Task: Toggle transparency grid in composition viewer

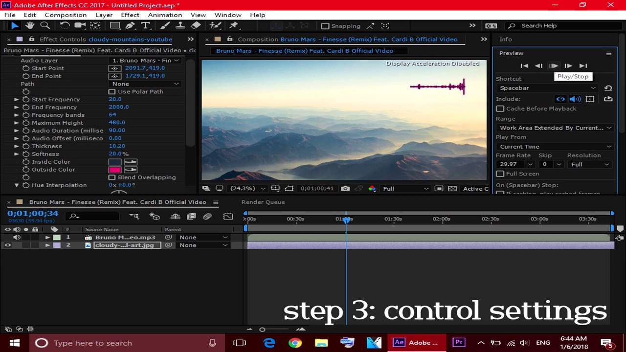Action: click(x=452, y=189)
